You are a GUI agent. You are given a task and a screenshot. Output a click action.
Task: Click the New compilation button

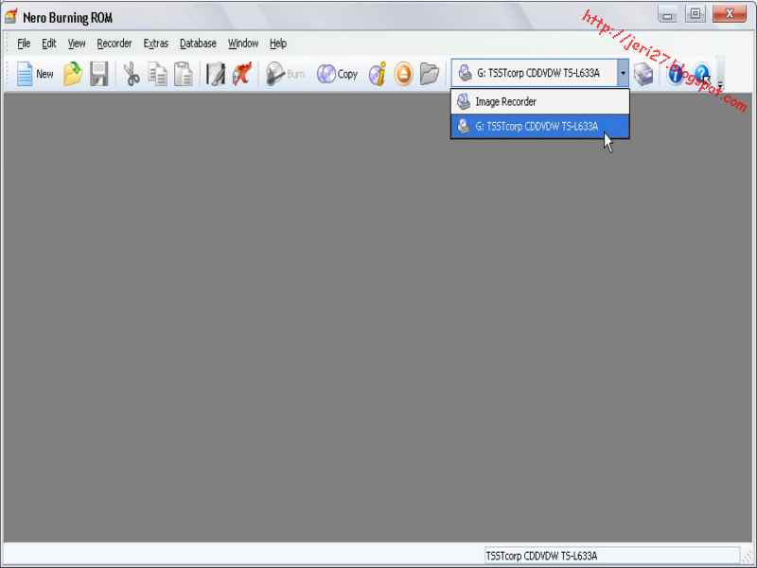[x=35, y=74]
